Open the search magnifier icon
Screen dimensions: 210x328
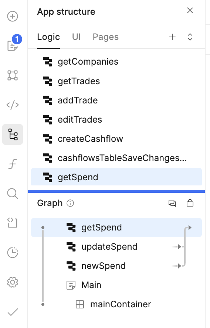point(13,194)
